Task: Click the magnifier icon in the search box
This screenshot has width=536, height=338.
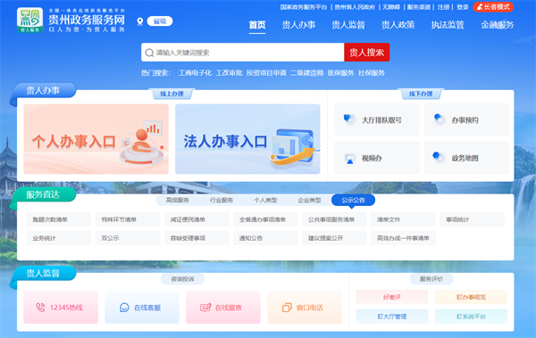Action: click(149, 53)
